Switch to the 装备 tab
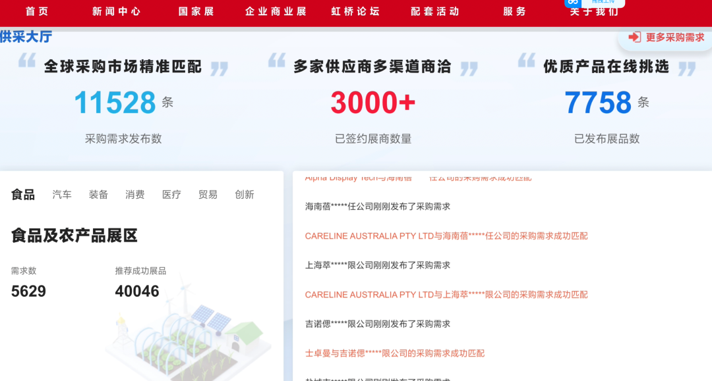 click(98, 195)
